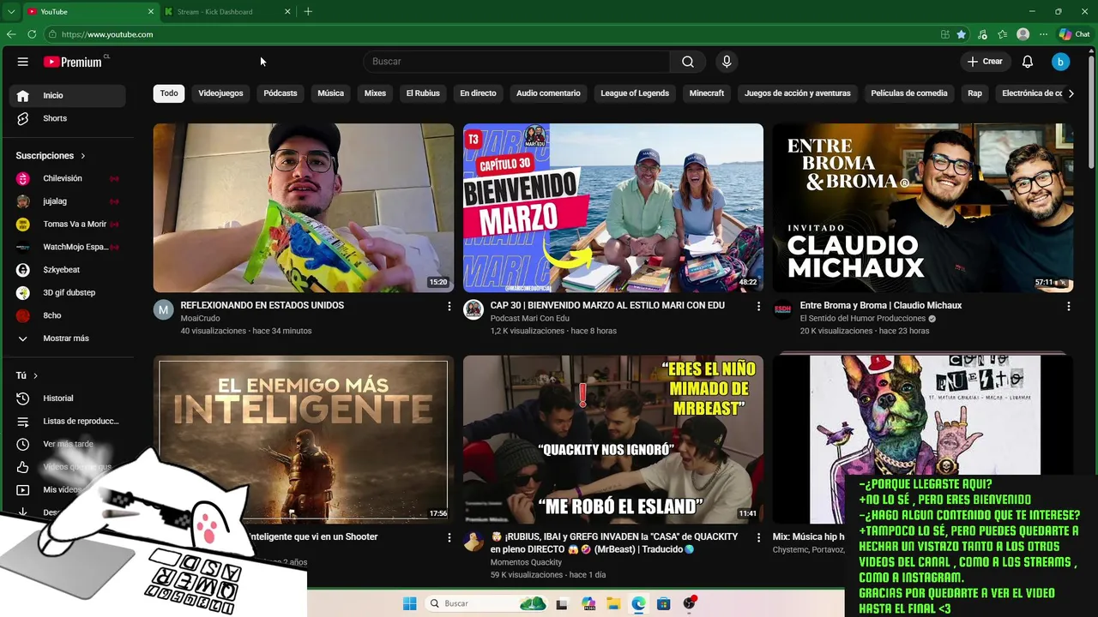Image resolution: width=1098 pixels, height=617 pixels.
Task: Select the Todo filter chip
Action: (169, 93)
